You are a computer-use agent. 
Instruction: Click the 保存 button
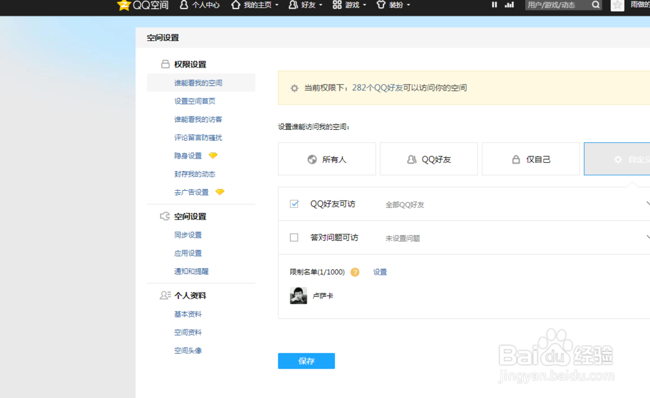pyautogui.click(x=306, y=361)
